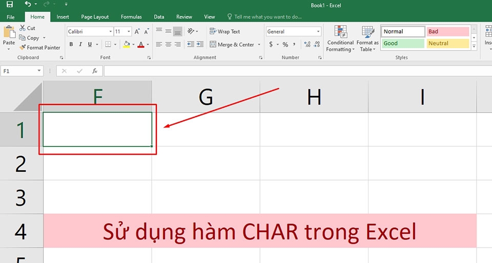
Task: Switch to the View tab
Action: tap(209, 17)
